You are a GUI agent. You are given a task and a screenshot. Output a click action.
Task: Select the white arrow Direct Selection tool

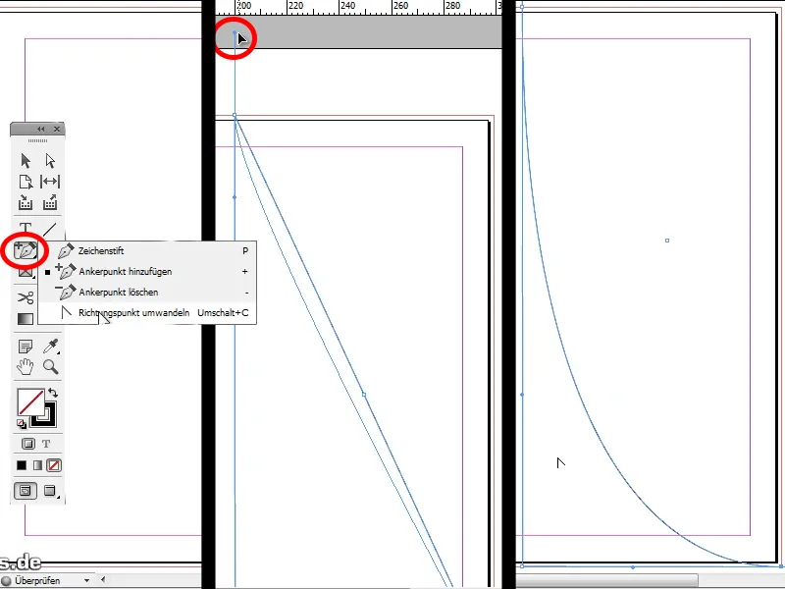tap(50, 161)
